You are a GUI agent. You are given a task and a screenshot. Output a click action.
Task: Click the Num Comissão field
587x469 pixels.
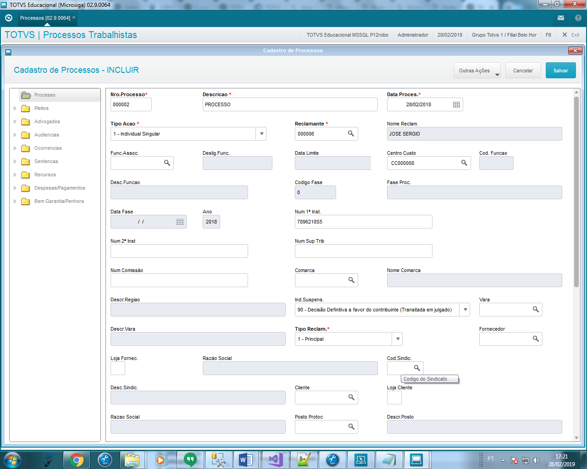179,280
